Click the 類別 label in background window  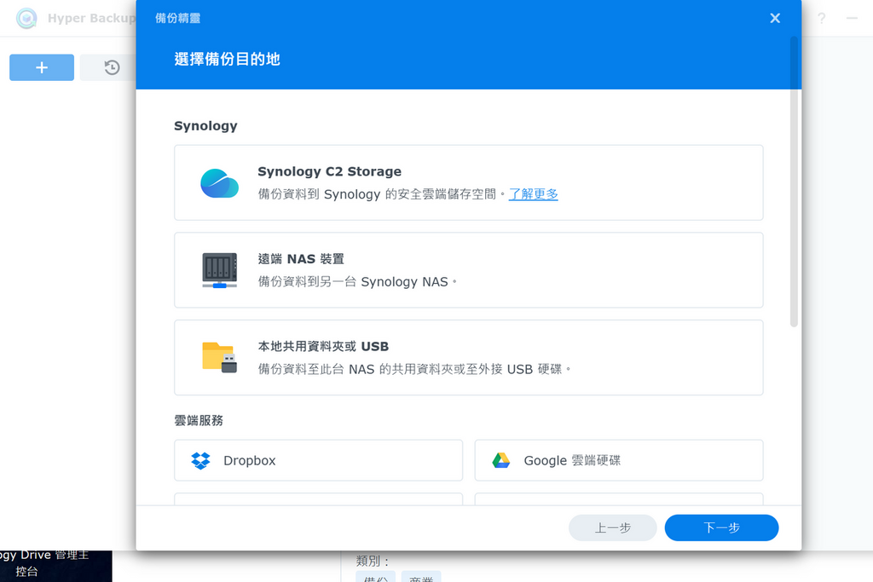[x=372, y=561]
